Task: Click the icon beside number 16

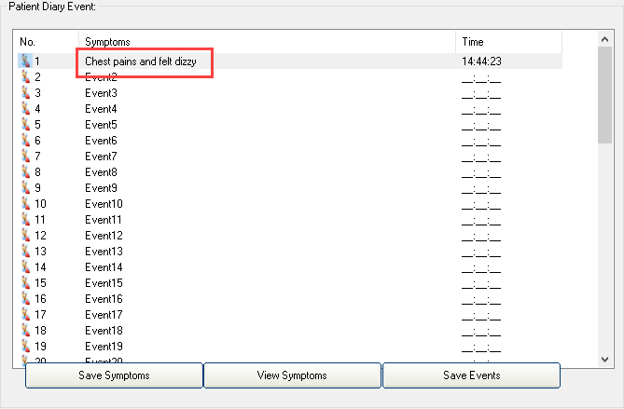Action: point(25,299)
